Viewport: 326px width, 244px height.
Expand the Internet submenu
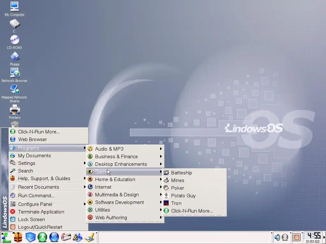[125, 187]
